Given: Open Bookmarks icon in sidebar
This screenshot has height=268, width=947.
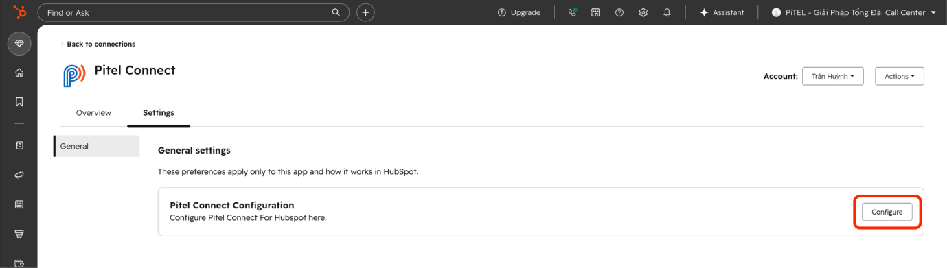Looking at the screenshot, I should pyautogui.click(x=19, y=102).
